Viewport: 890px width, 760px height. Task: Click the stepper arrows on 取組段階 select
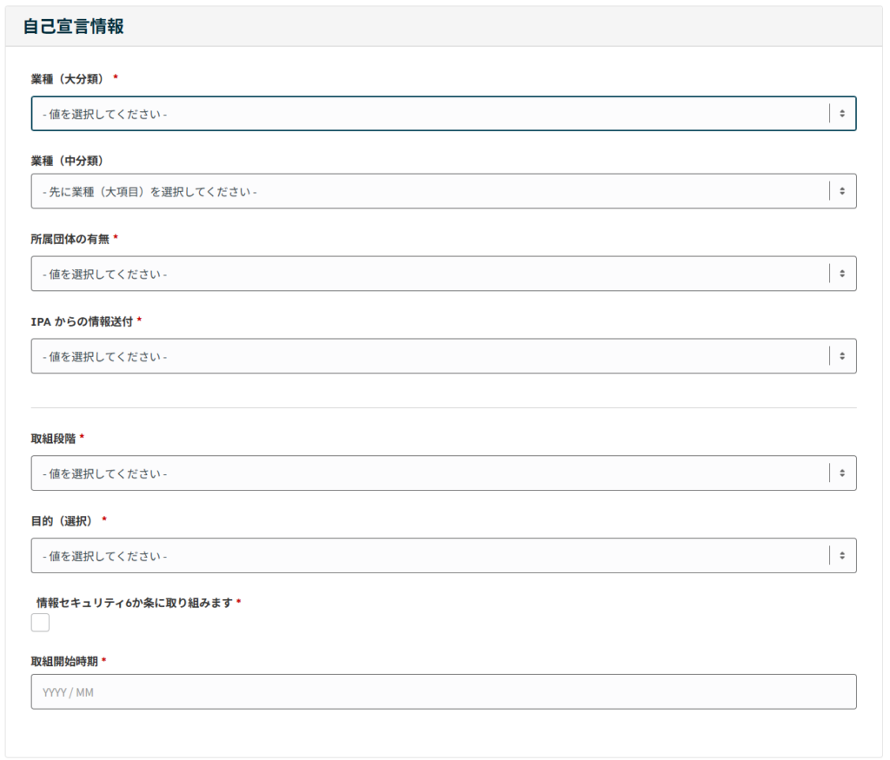[840, 473]
